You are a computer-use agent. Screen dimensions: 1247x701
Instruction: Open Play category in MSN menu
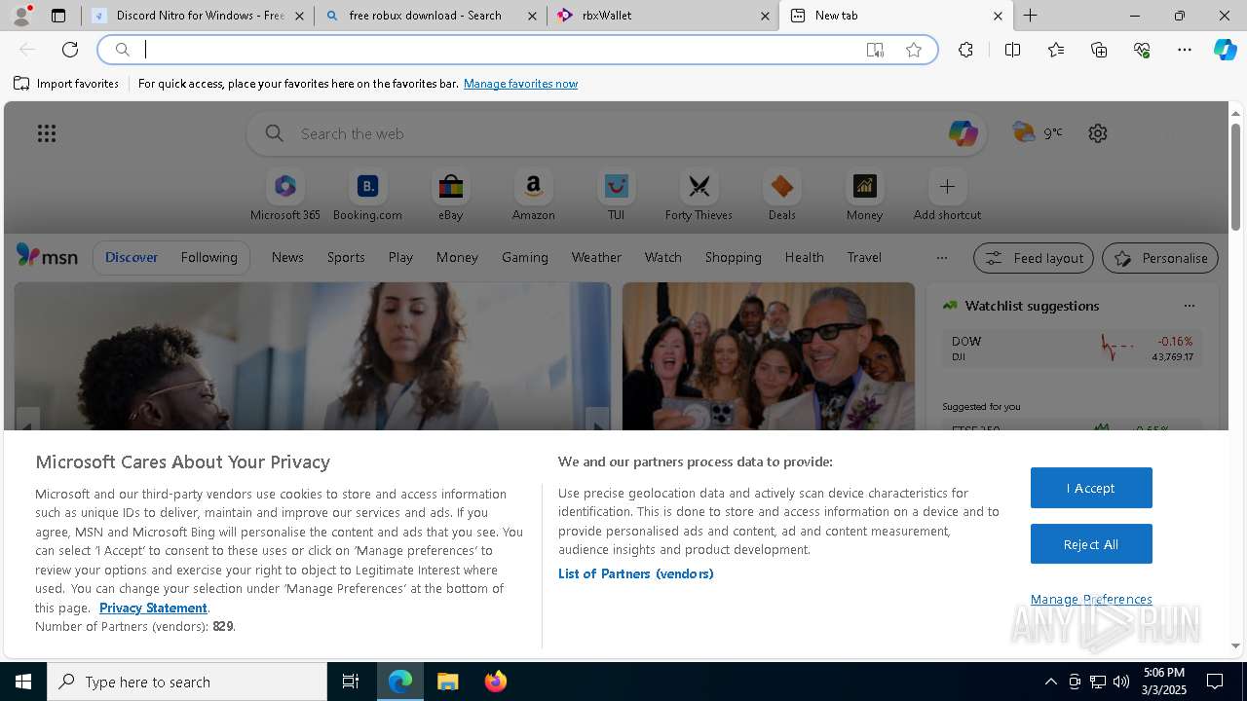pos(400,257)
